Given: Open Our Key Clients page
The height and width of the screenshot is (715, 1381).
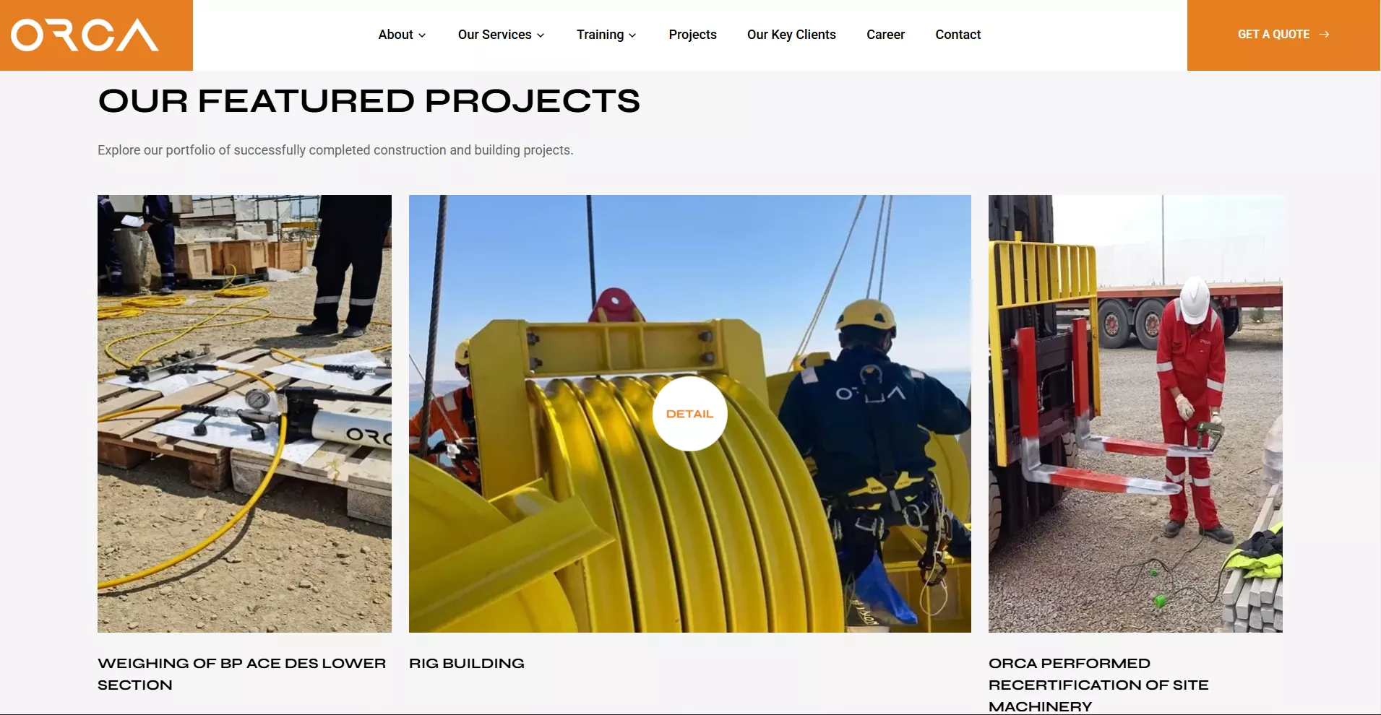Looking at the screenshot, I should point(791,35).
